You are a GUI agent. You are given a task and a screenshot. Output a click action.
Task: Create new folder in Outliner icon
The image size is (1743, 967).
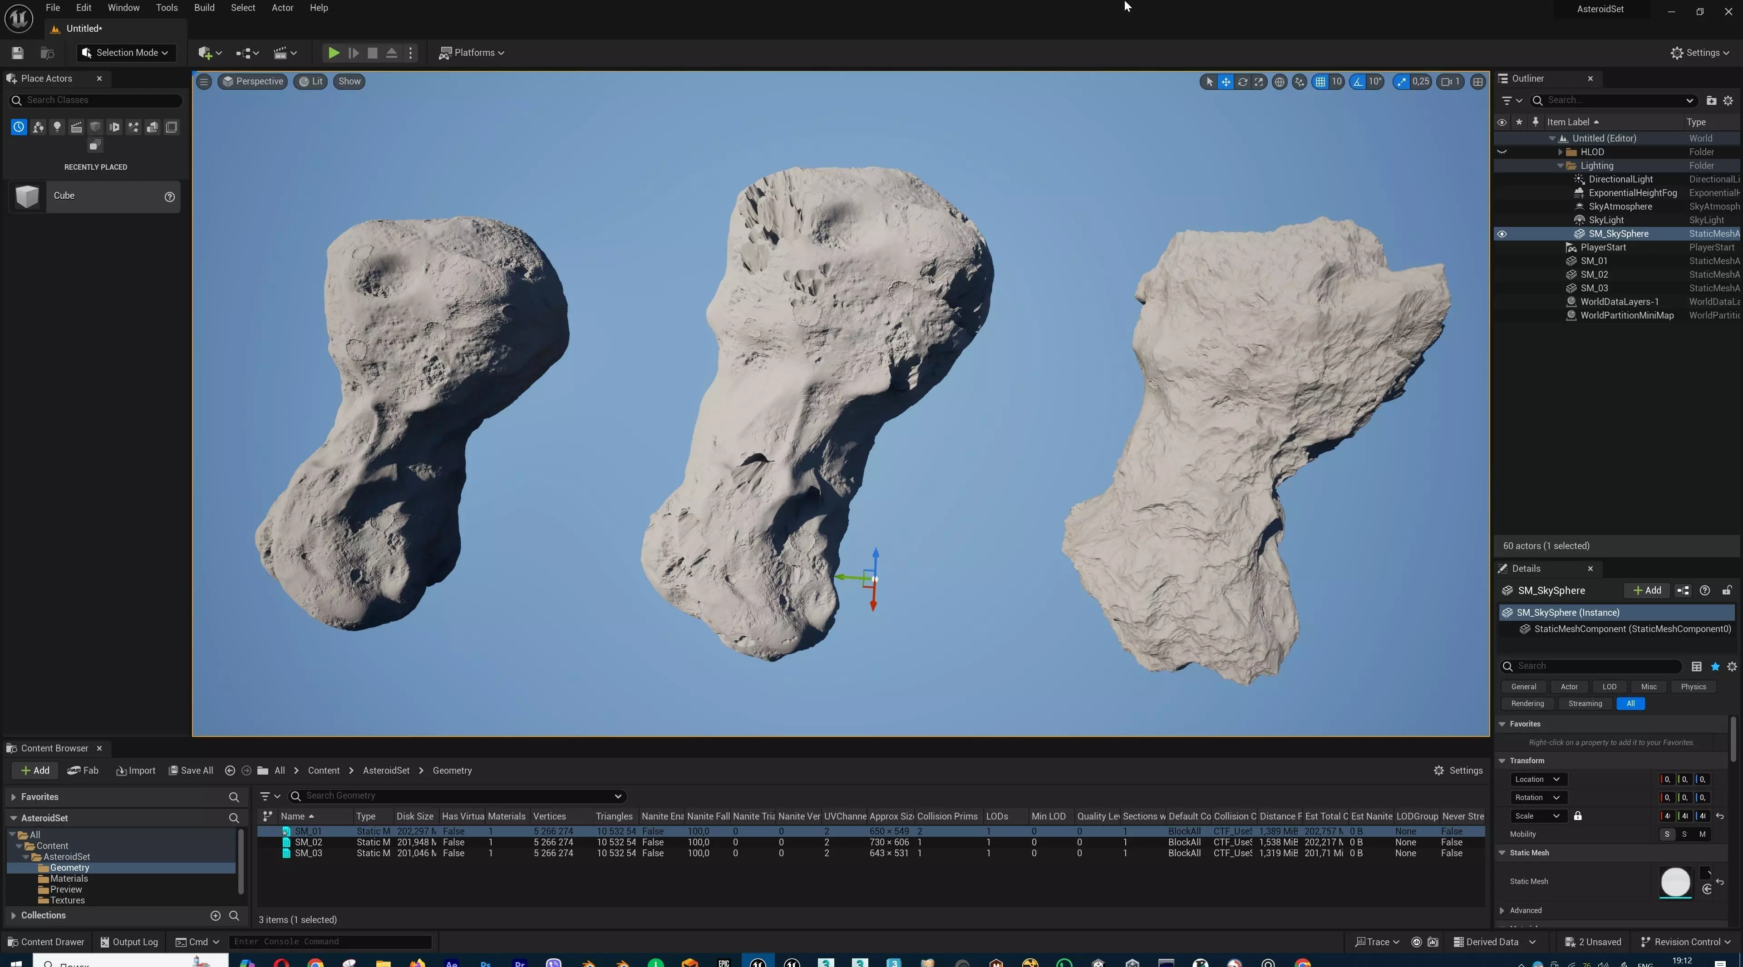[1711, 101]
